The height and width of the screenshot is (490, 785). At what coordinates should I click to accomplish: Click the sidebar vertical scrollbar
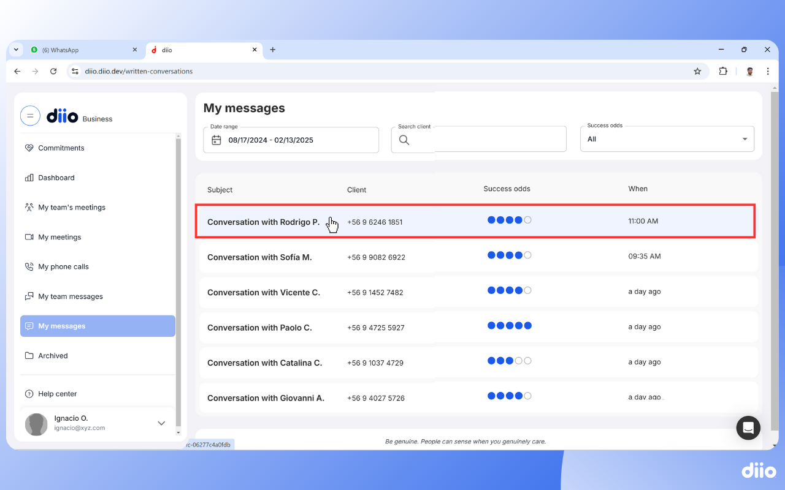click(x=178, y=284)
